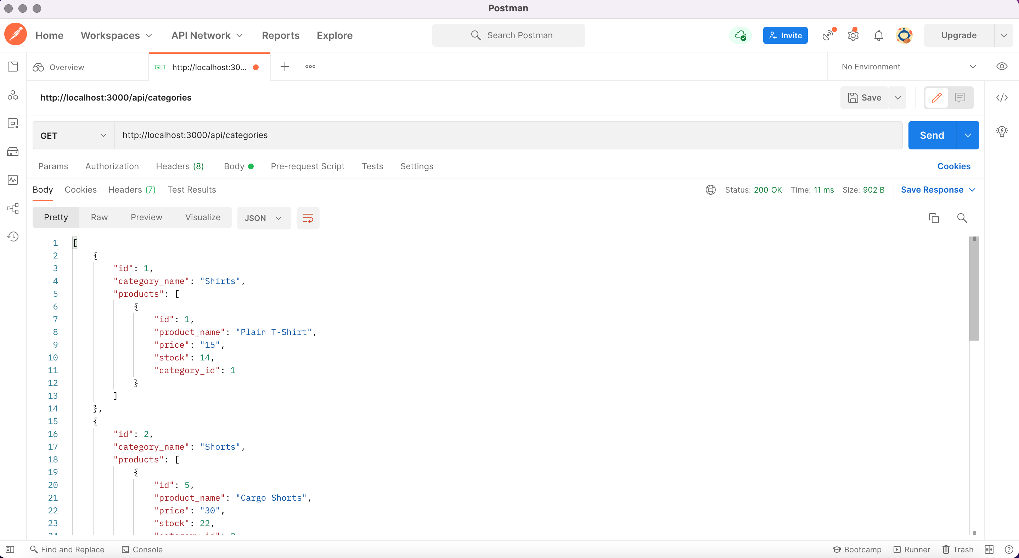
Task: Search within the response body
Action: (x=962, y=218)
